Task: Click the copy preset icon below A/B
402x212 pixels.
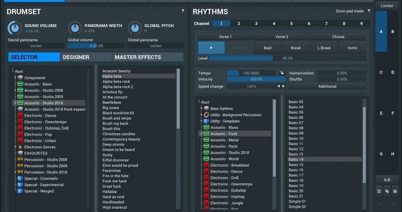Action: 387,191
